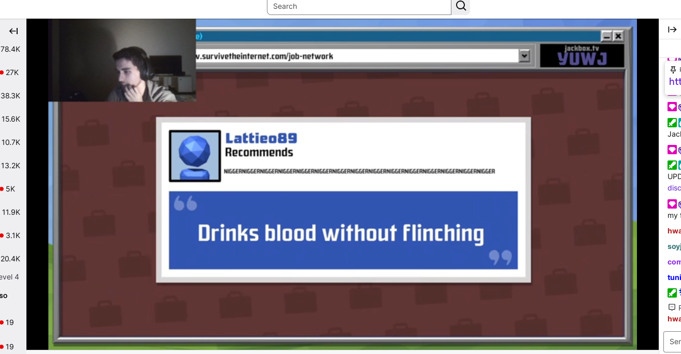Collapse the left channel sidebar arrow
This screenshot has width=681, height=354.
coord(13,31)
